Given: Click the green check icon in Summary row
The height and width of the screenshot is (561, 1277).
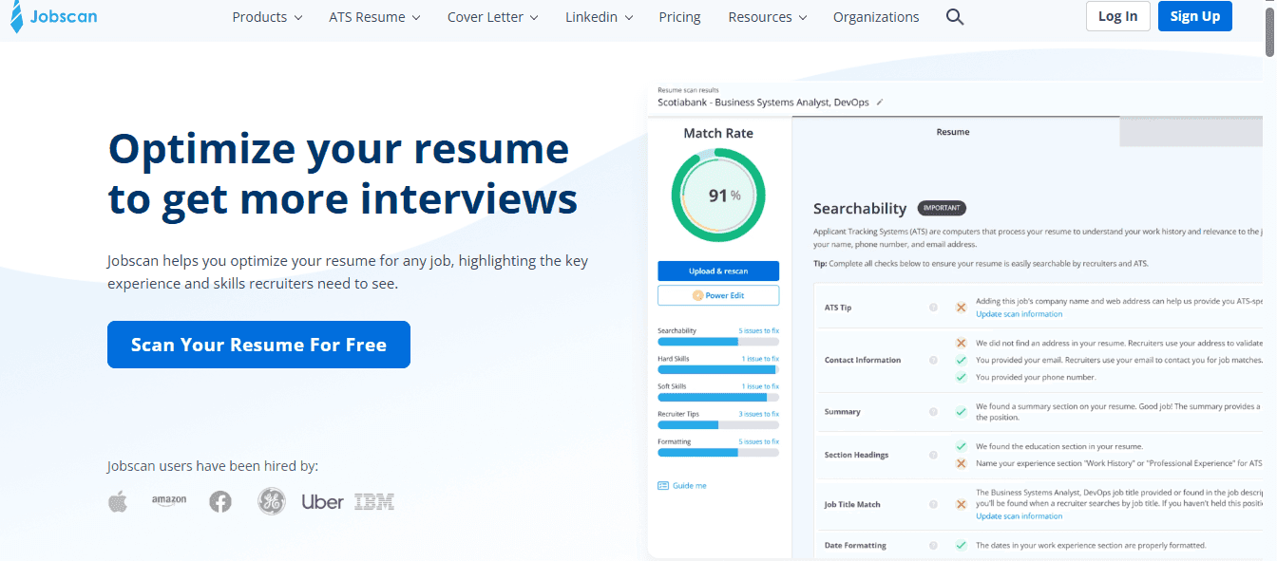Looking at the screenshot, I should click(x=961, y=412).
